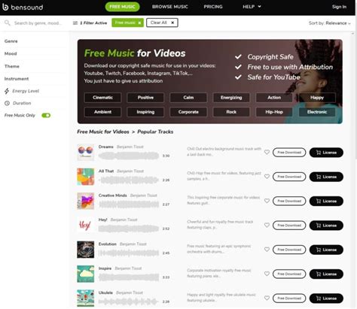Seek in the Creative Minds waveform

129,204
